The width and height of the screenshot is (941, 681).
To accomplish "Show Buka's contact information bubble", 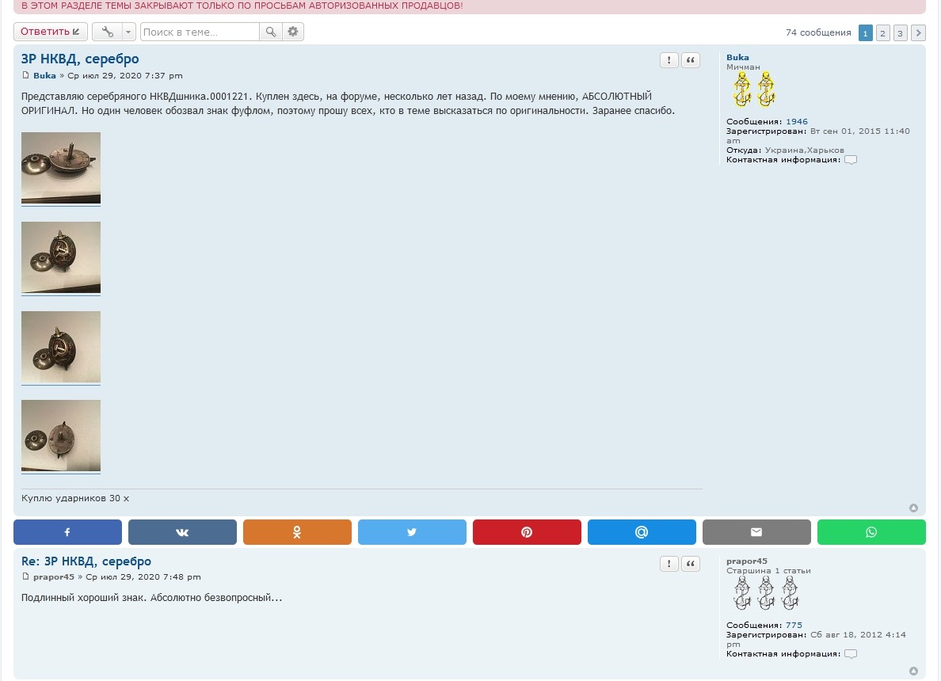I will (851, 160).
